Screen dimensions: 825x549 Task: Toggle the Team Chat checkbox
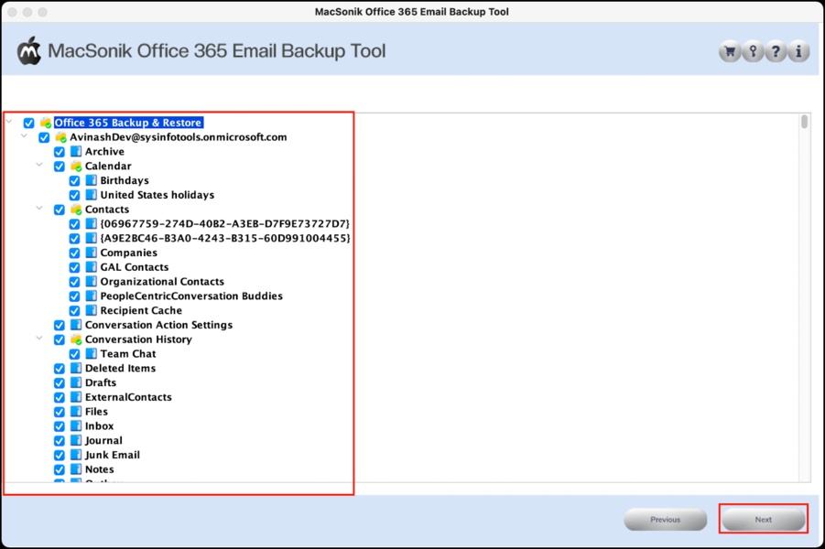click(75, 354)
